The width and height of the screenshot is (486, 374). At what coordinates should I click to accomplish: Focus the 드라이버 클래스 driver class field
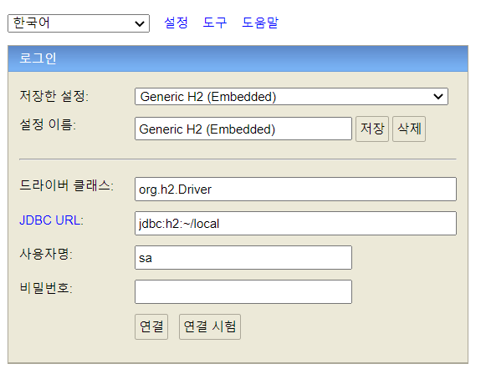click(x=295, y=189)
